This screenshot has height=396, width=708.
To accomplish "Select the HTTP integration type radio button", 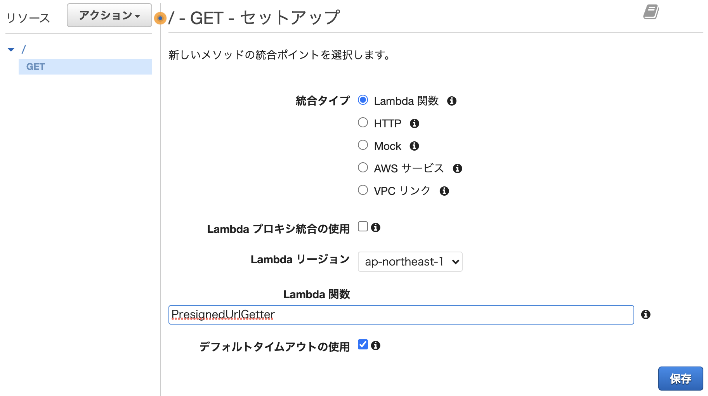I will pos(363,122).
